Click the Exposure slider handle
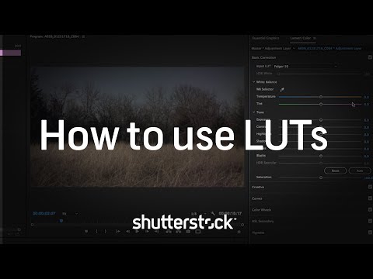The width and height of the screenshot is (373, 279). tap(321, 120)
